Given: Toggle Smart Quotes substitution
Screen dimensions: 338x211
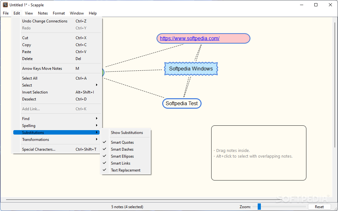Looking at the screenshot, I should coord(126,142).
